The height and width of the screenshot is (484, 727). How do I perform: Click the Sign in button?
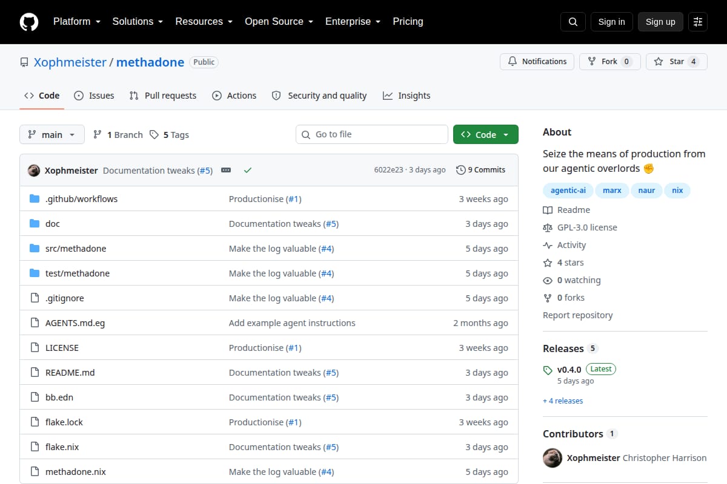(x=611, y=22)
